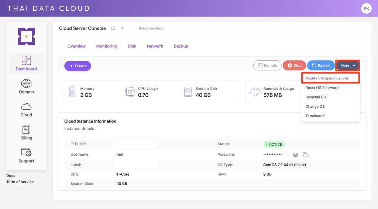378x209 pixels.
Task: Click the Thai Data Cloud logo
Action: (x=26, y=36)
